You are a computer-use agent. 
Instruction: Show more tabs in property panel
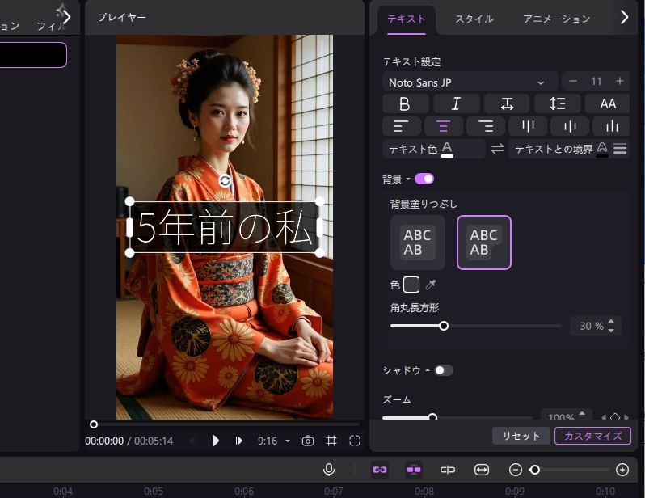pos(625,17)
